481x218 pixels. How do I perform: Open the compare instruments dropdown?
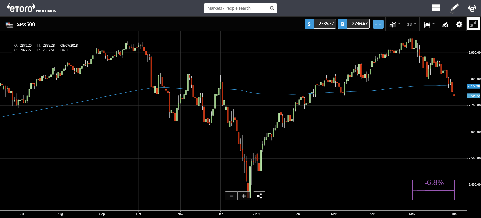point(395,24)
